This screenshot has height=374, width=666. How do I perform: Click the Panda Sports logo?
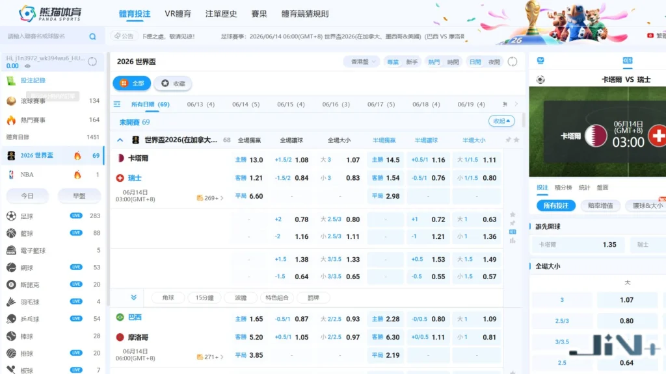(50, 14)
